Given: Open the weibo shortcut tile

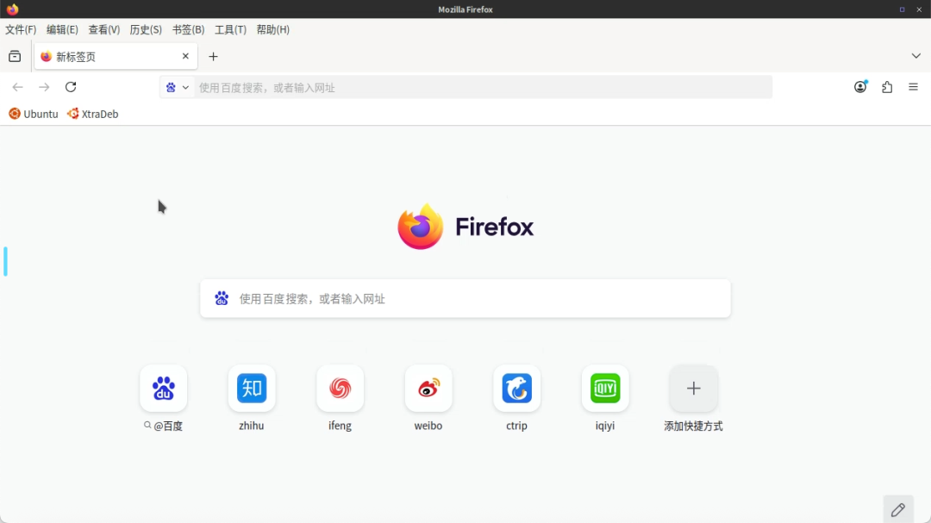Looking at the screenshot, I should point(428,389).
